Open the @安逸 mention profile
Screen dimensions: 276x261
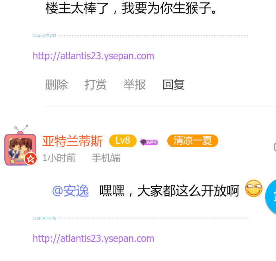(x=70, y=191)
